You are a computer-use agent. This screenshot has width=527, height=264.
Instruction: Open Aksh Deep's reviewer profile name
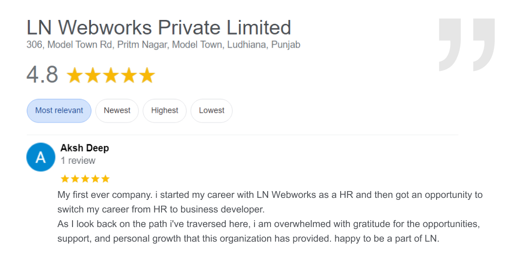[x=85, y=148]
